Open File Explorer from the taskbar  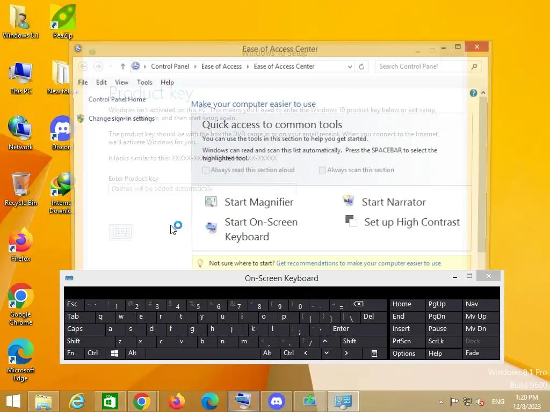(x=43, y=401)
